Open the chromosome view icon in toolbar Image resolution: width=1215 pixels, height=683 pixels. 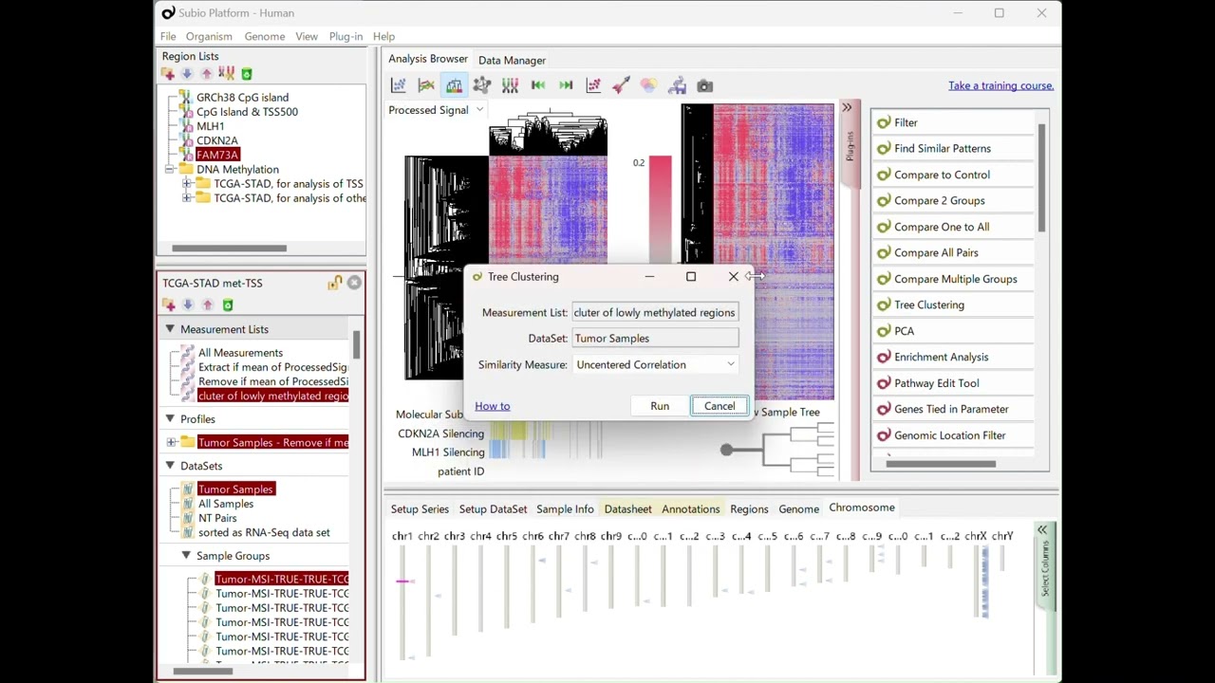(510, 85)
